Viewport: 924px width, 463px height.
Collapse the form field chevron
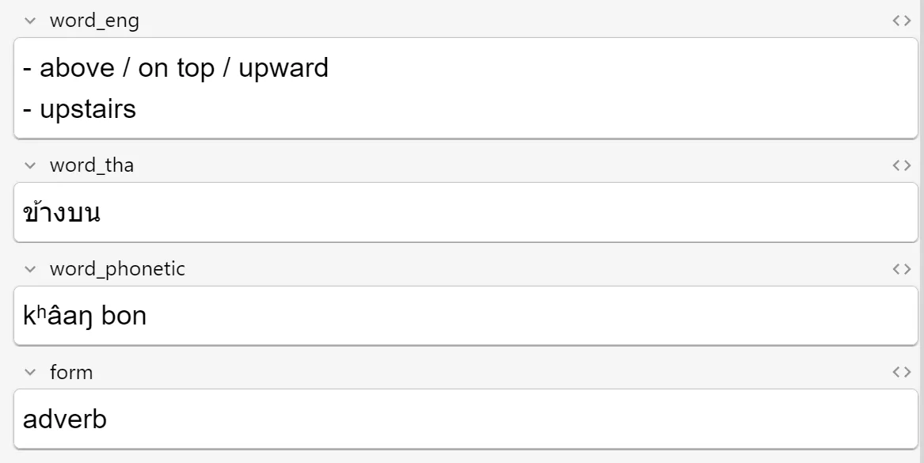click(x=30, y=372)
